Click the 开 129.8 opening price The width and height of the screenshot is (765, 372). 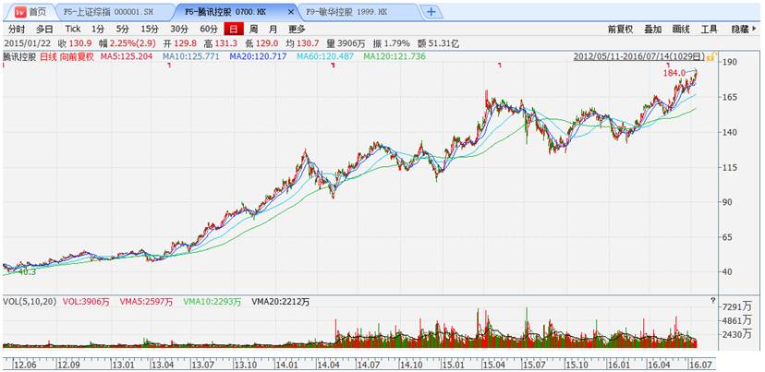179,44
